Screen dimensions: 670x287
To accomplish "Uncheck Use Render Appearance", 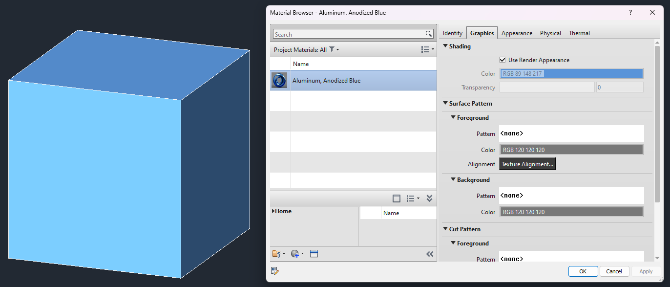I will coord(502,60).
